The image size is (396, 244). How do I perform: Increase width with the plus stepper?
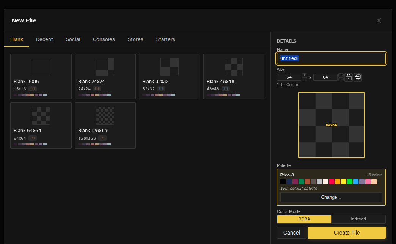(305, 75)
